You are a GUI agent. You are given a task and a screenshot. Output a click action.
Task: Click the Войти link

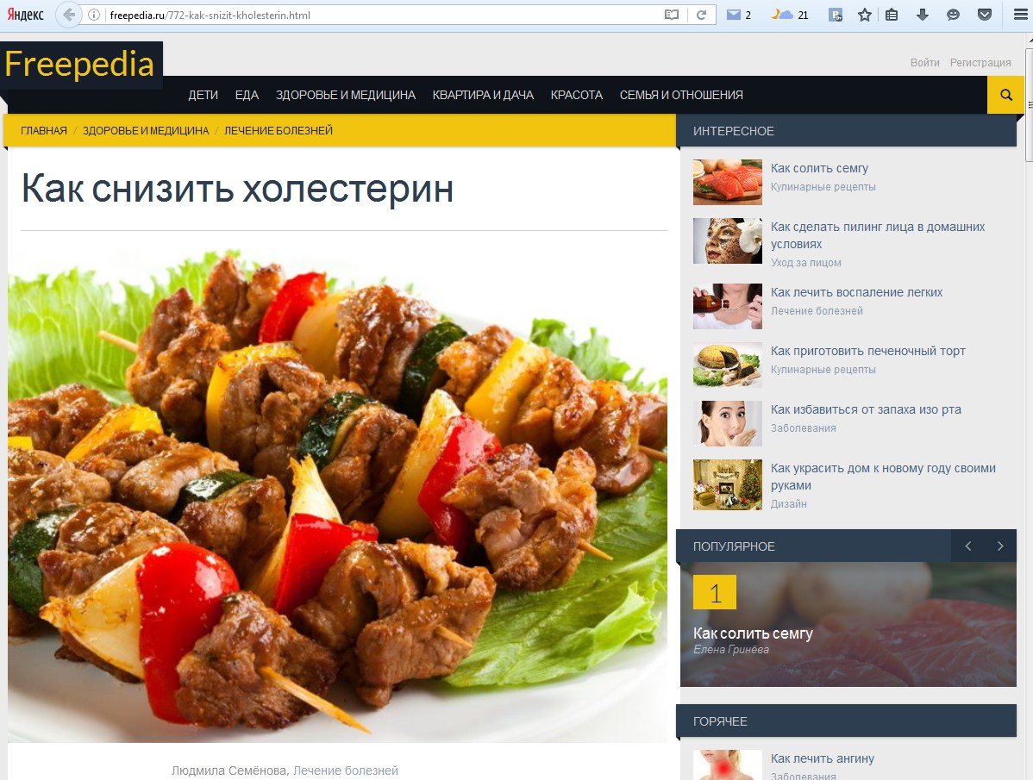click(925, 63)
